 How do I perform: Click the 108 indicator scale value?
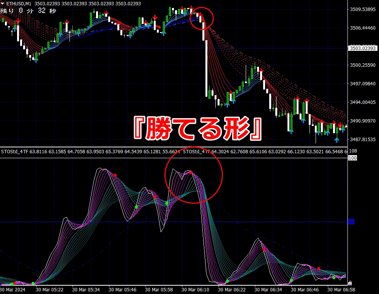pos(353,151)
